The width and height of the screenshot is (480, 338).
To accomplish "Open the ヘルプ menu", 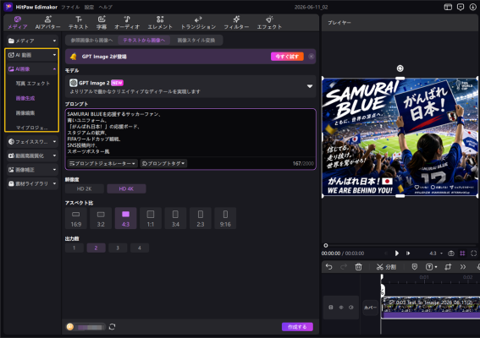I will point(105,7).
